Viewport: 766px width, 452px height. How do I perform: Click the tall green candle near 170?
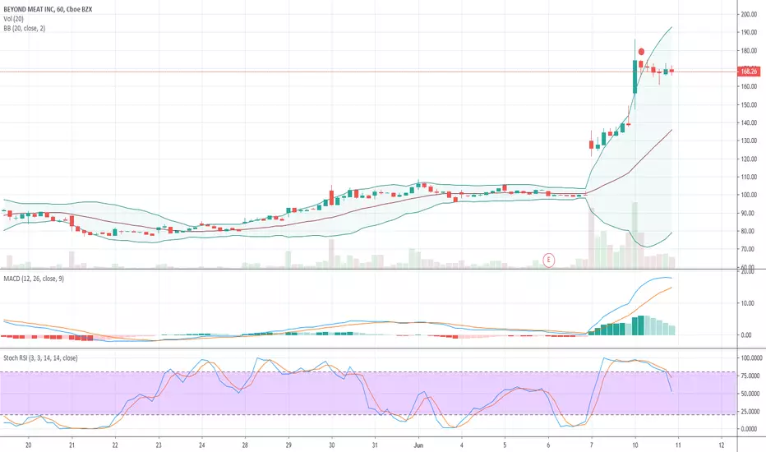[x=635, y=76]
